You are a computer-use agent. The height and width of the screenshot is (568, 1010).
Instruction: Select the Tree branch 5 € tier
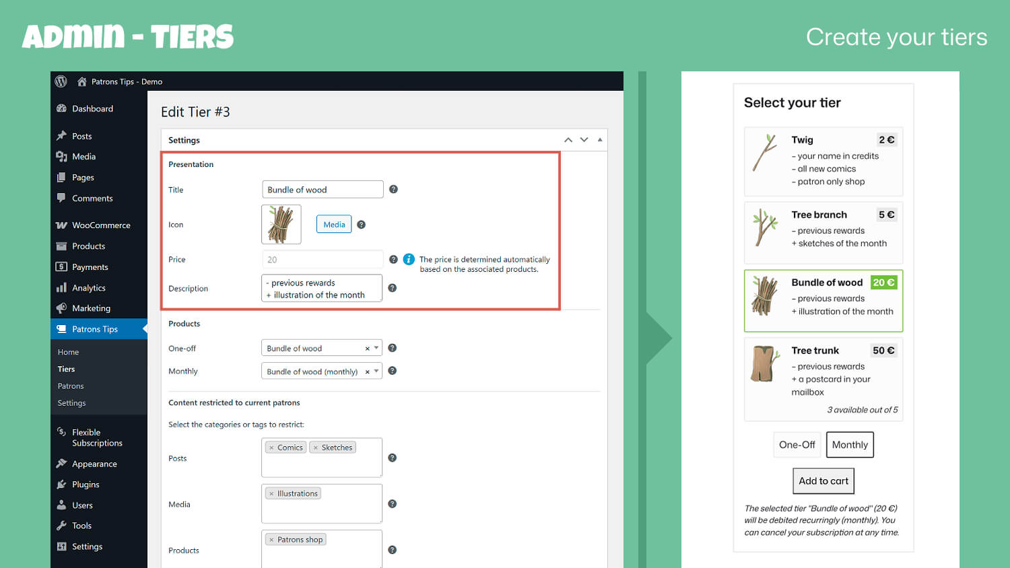pos(823,233)
